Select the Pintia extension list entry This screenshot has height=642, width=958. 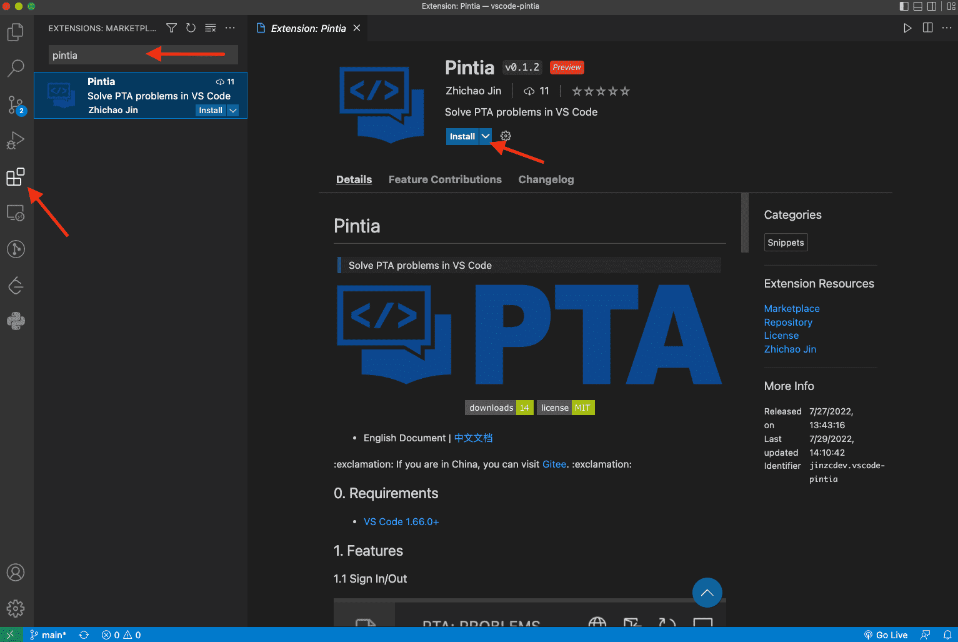[141, 95]
